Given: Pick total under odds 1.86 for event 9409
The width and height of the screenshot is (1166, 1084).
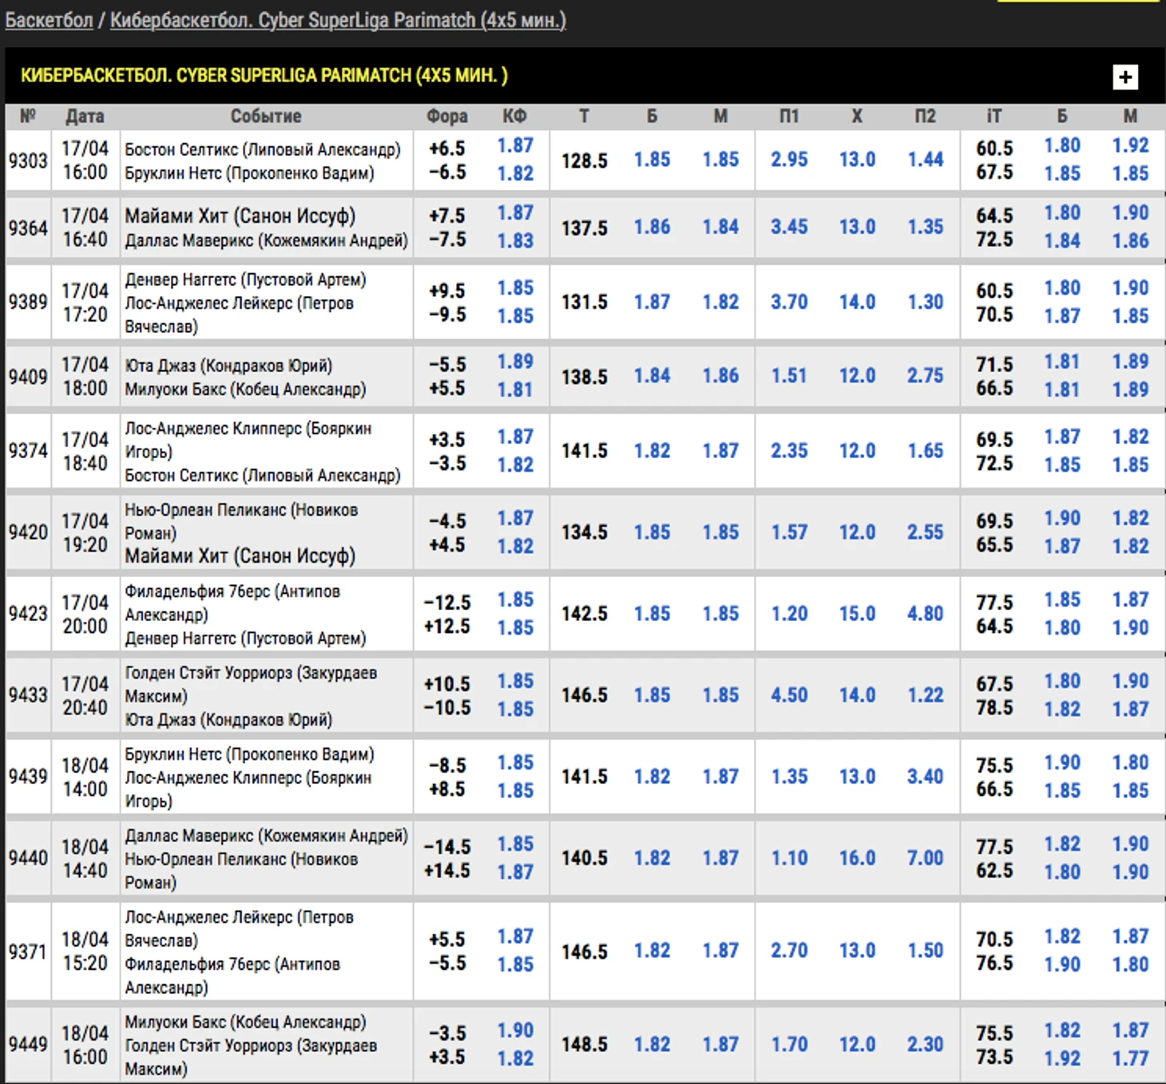Looking at the screenshot, I should click(720, 375).
